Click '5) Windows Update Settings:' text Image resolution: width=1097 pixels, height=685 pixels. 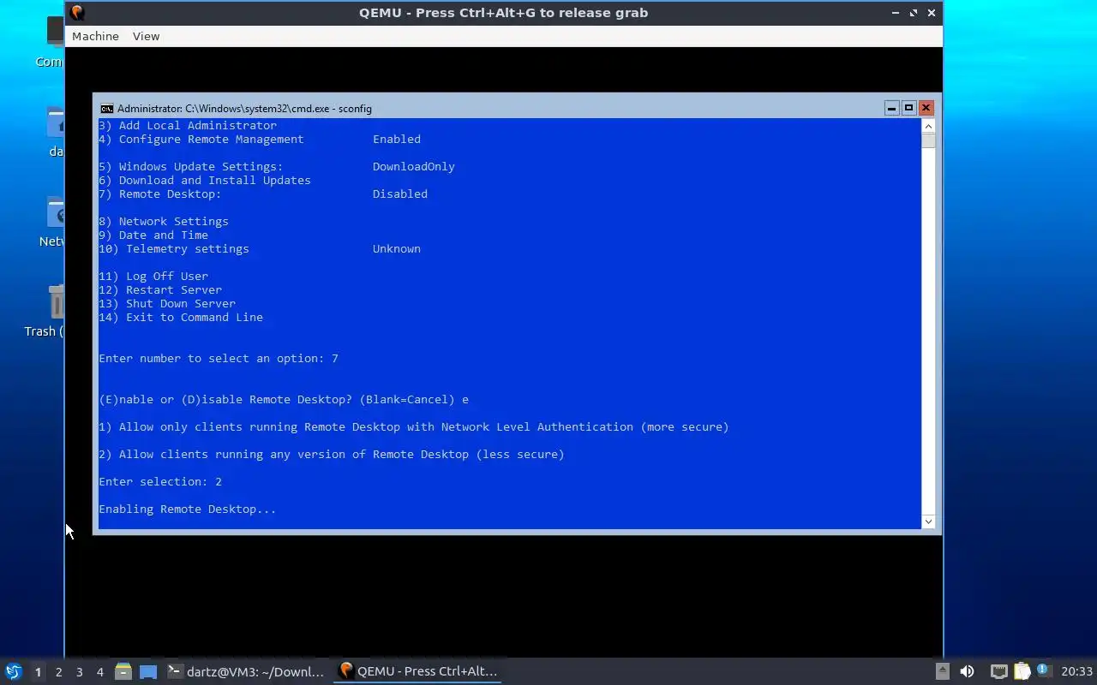tap(191, 167)
